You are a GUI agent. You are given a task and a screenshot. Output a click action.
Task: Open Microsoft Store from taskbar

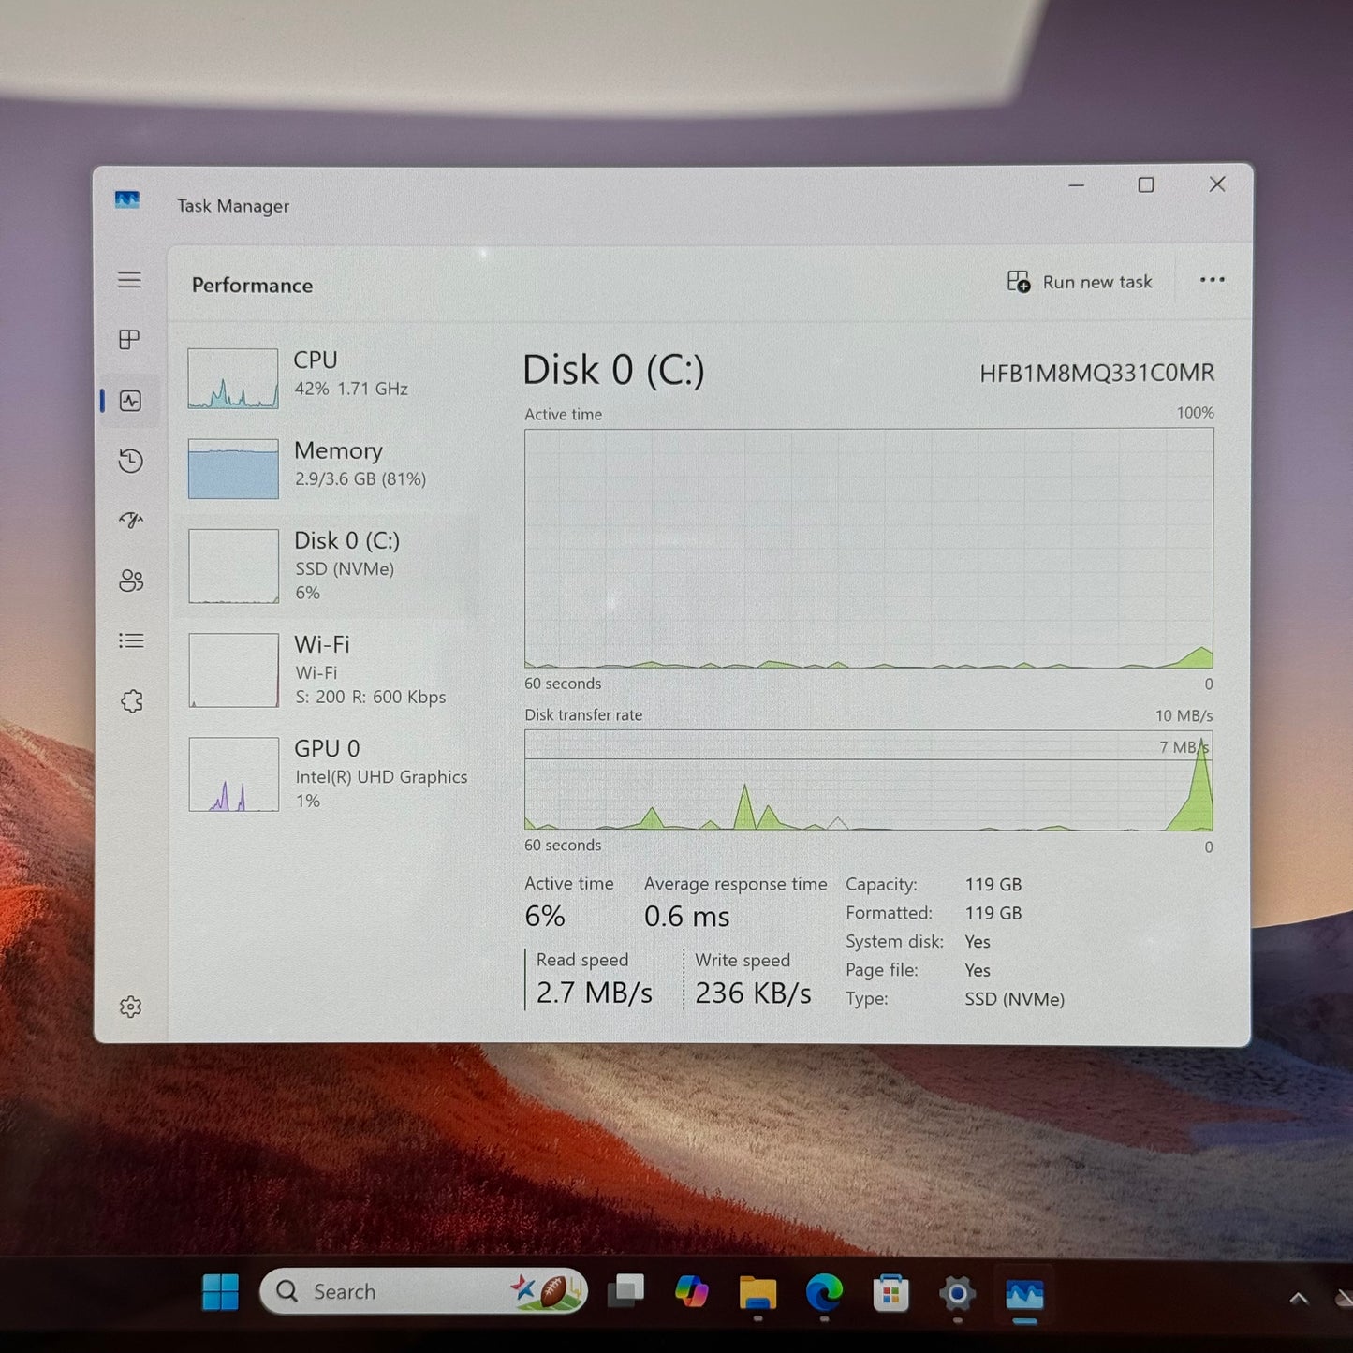coord(890,1293)
